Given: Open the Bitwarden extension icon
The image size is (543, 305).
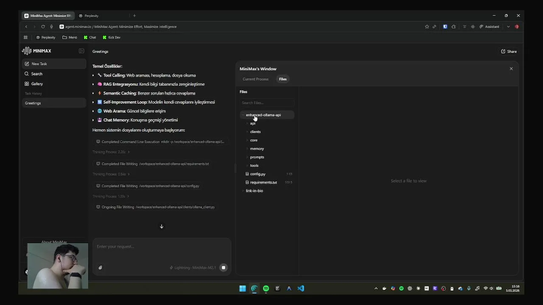Looking at the screenshot, I should 445,27.
